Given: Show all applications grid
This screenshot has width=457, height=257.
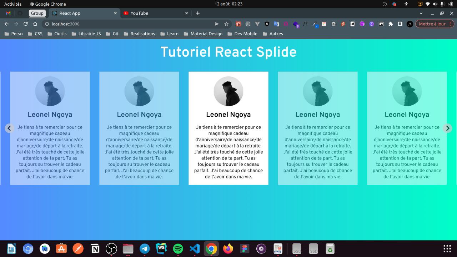Looking at the screenshot, I should (447, 249).
